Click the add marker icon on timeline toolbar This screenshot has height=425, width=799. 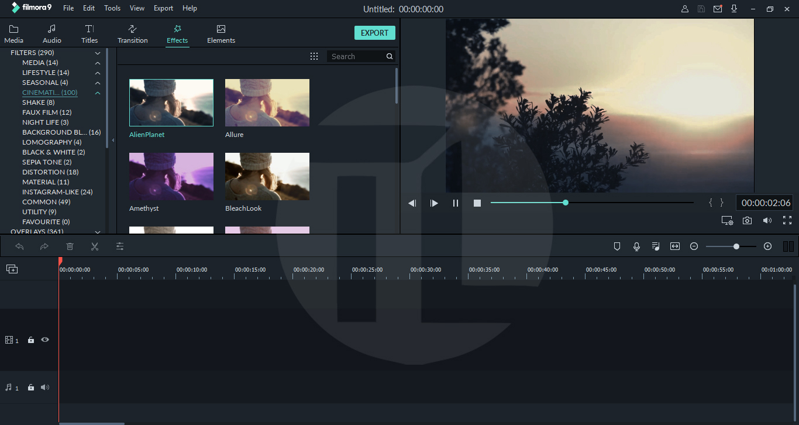pyautogui.click(x=617, y=246)
